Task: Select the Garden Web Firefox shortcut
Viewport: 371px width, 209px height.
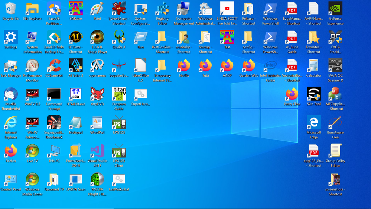Action: pyautogui.click(x=249, y=65)
